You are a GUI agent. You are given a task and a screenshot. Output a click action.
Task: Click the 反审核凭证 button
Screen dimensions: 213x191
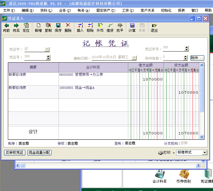pyautogui.click(x=15, y=153)
